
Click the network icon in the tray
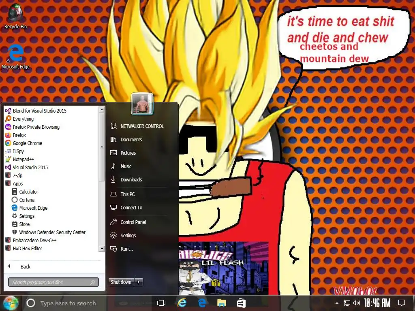pyautogui.click(x=347, y=303)
